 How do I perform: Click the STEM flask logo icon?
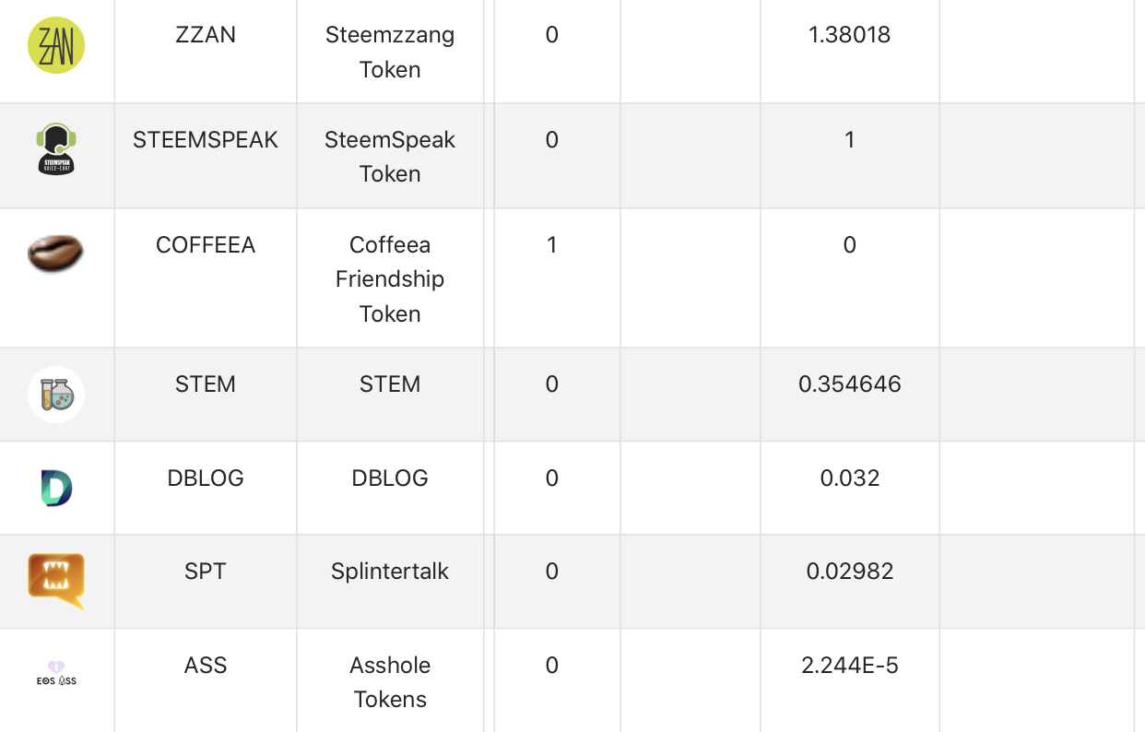coord(56,395)
